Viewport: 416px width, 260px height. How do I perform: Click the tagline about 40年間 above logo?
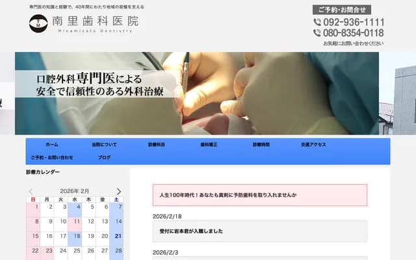(x=86, y=7)
